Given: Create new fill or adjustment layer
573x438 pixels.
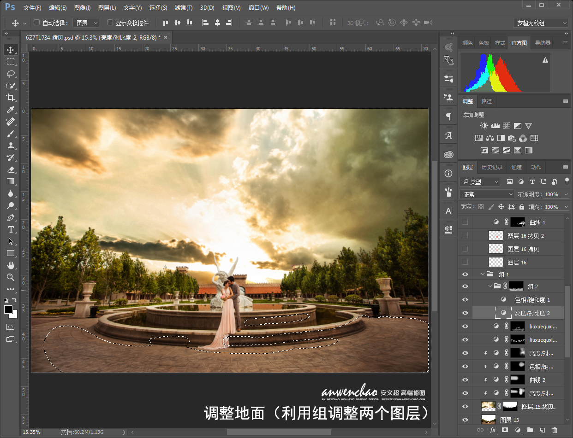Looking at the screenshot, I should pos(517,430).
